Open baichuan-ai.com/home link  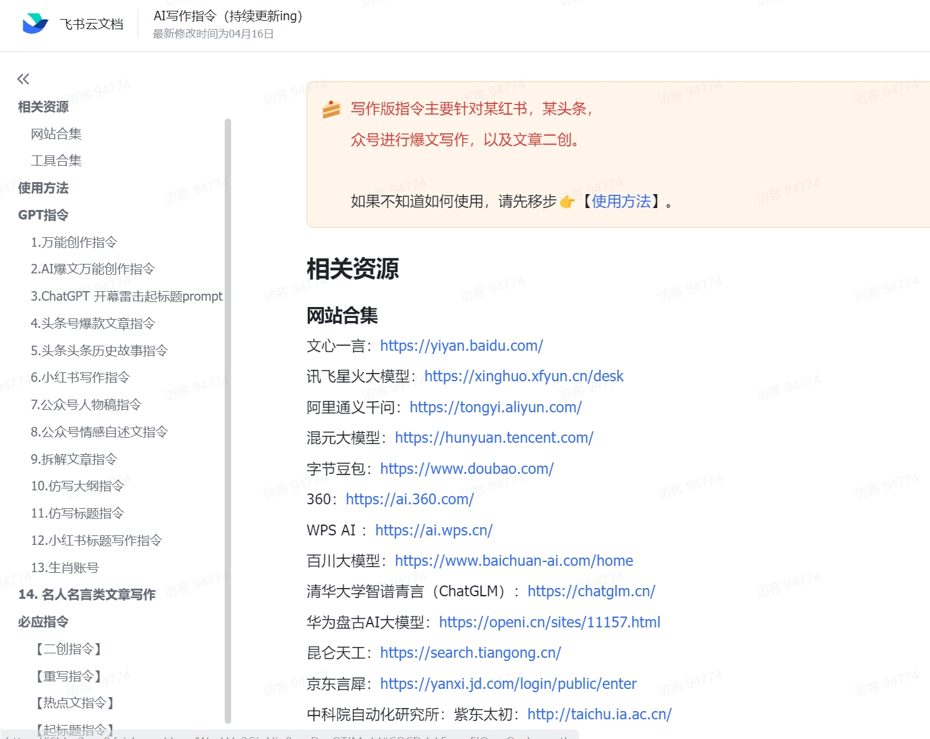tap(514, 561)
